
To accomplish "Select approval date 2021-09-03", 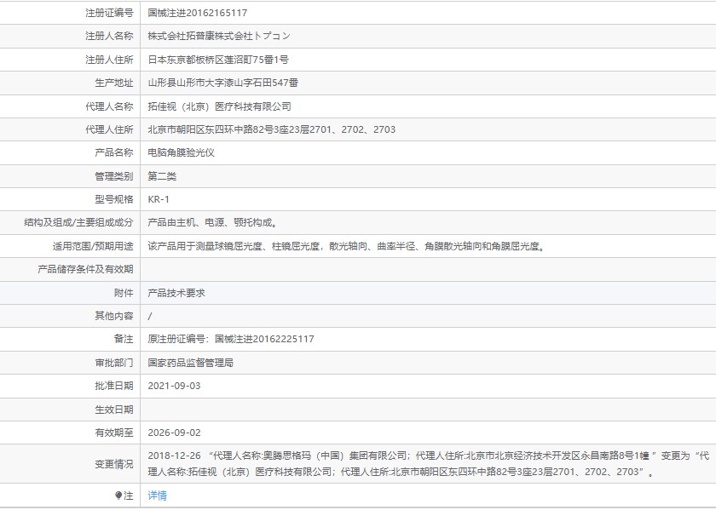I will click(174, 386).
